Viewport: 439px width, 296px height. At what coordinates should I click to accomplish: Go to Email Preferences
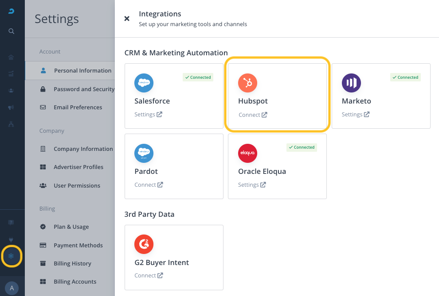[x=78, y=107]
